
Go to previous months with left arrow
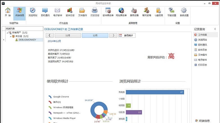pyautogui.click(x=49, y=35)
